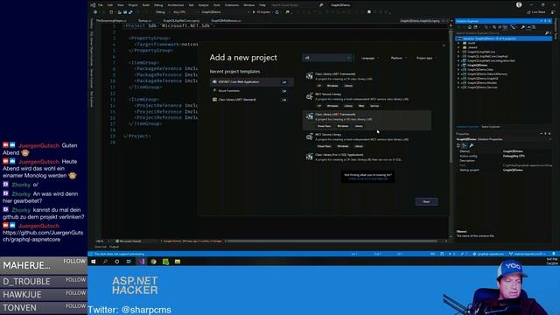Expand the shared folder in Solution Explorer
Viewport: 560px width, 315px height.
pos(458,47)
